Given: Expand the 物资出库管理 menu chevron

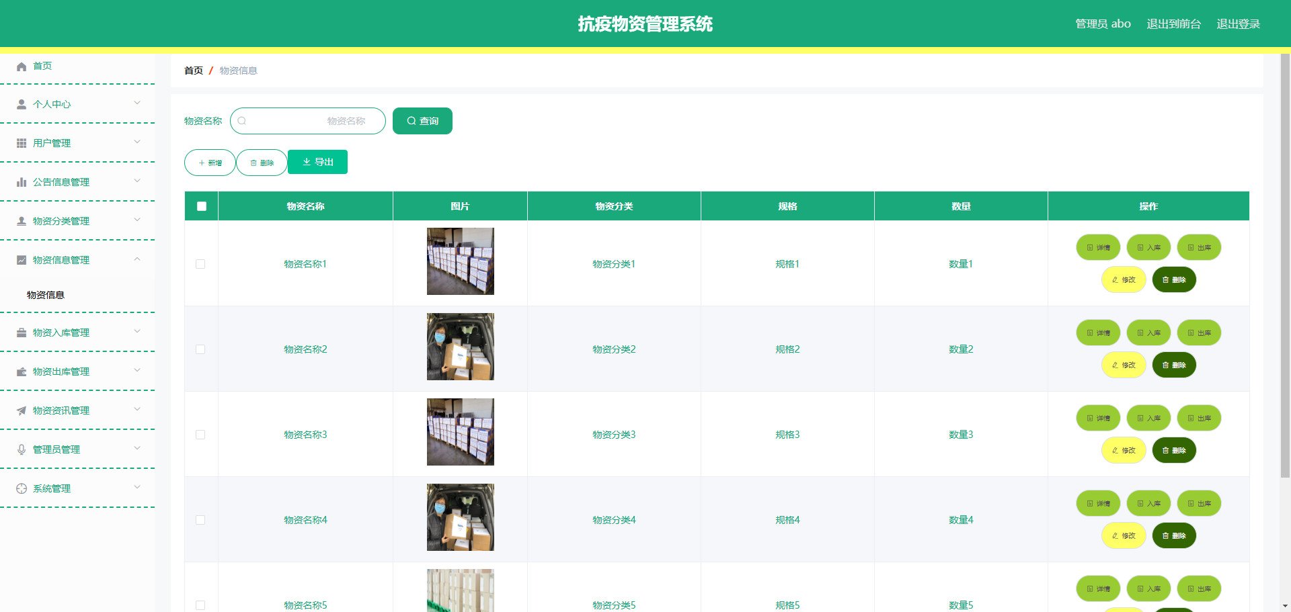Looking at the screenshot, I should [x=137, y=371].
